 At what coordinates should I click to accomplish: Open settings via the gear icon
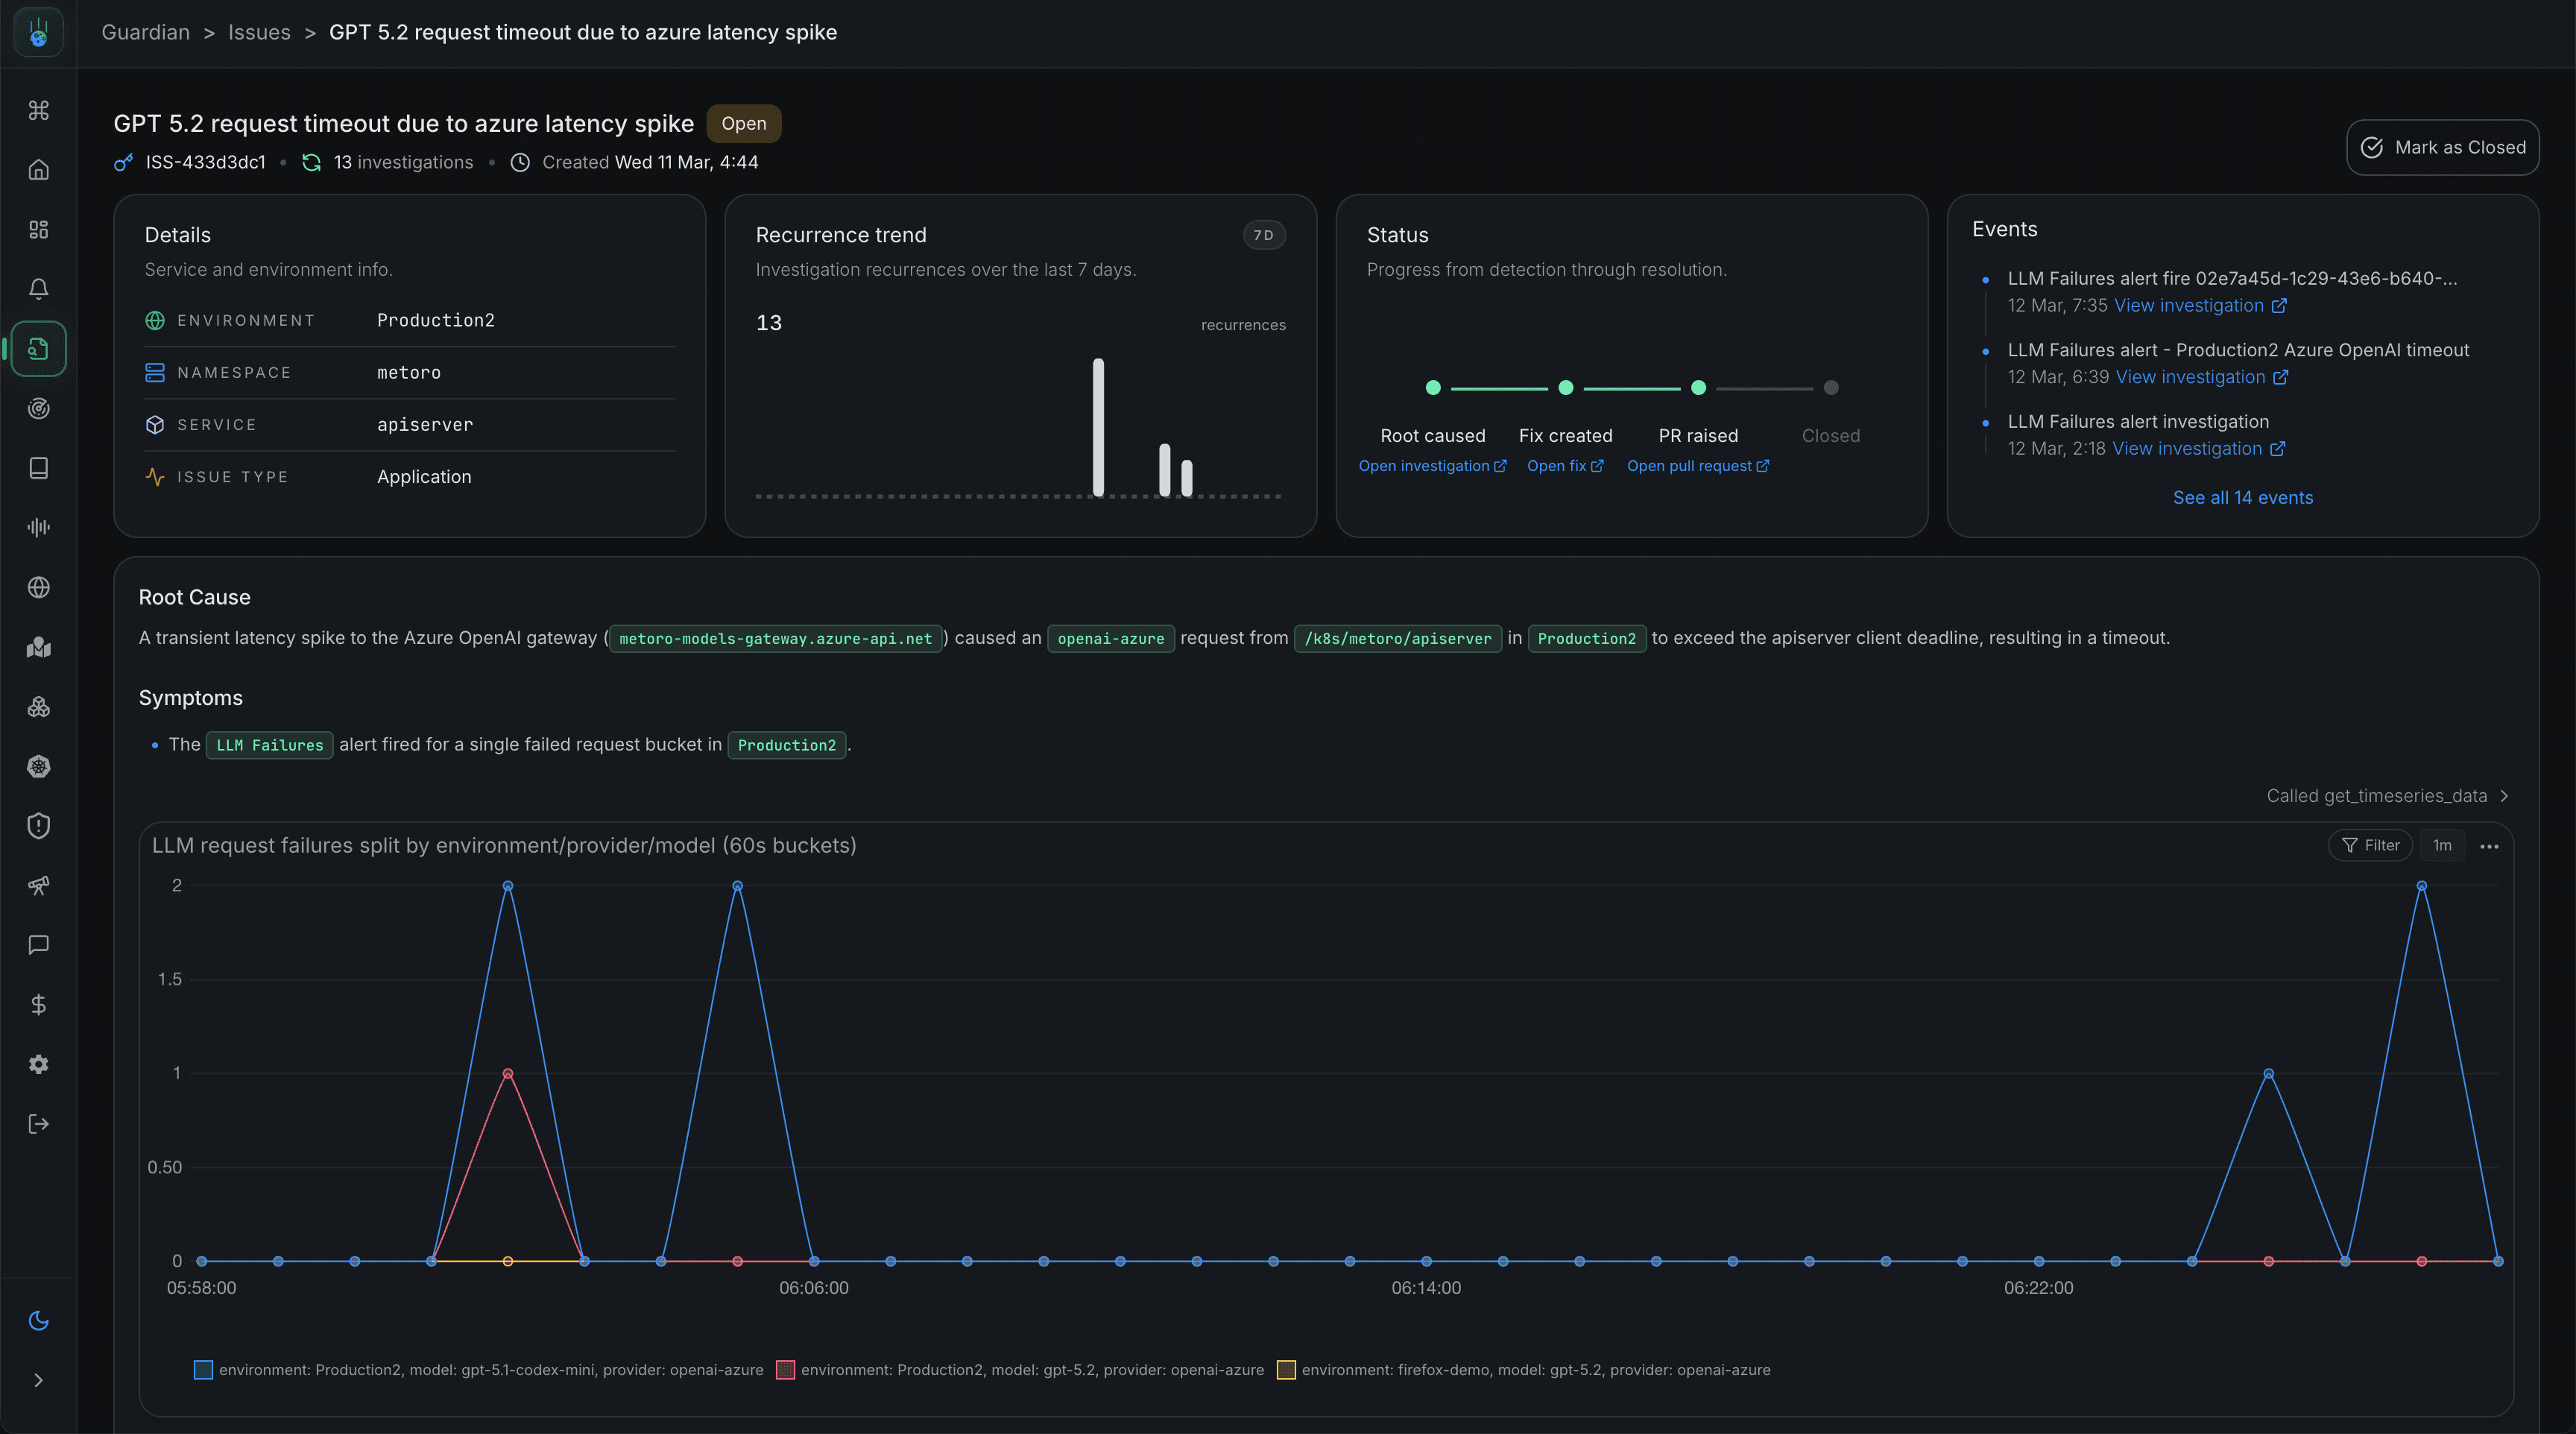(x=38, y=1064)
